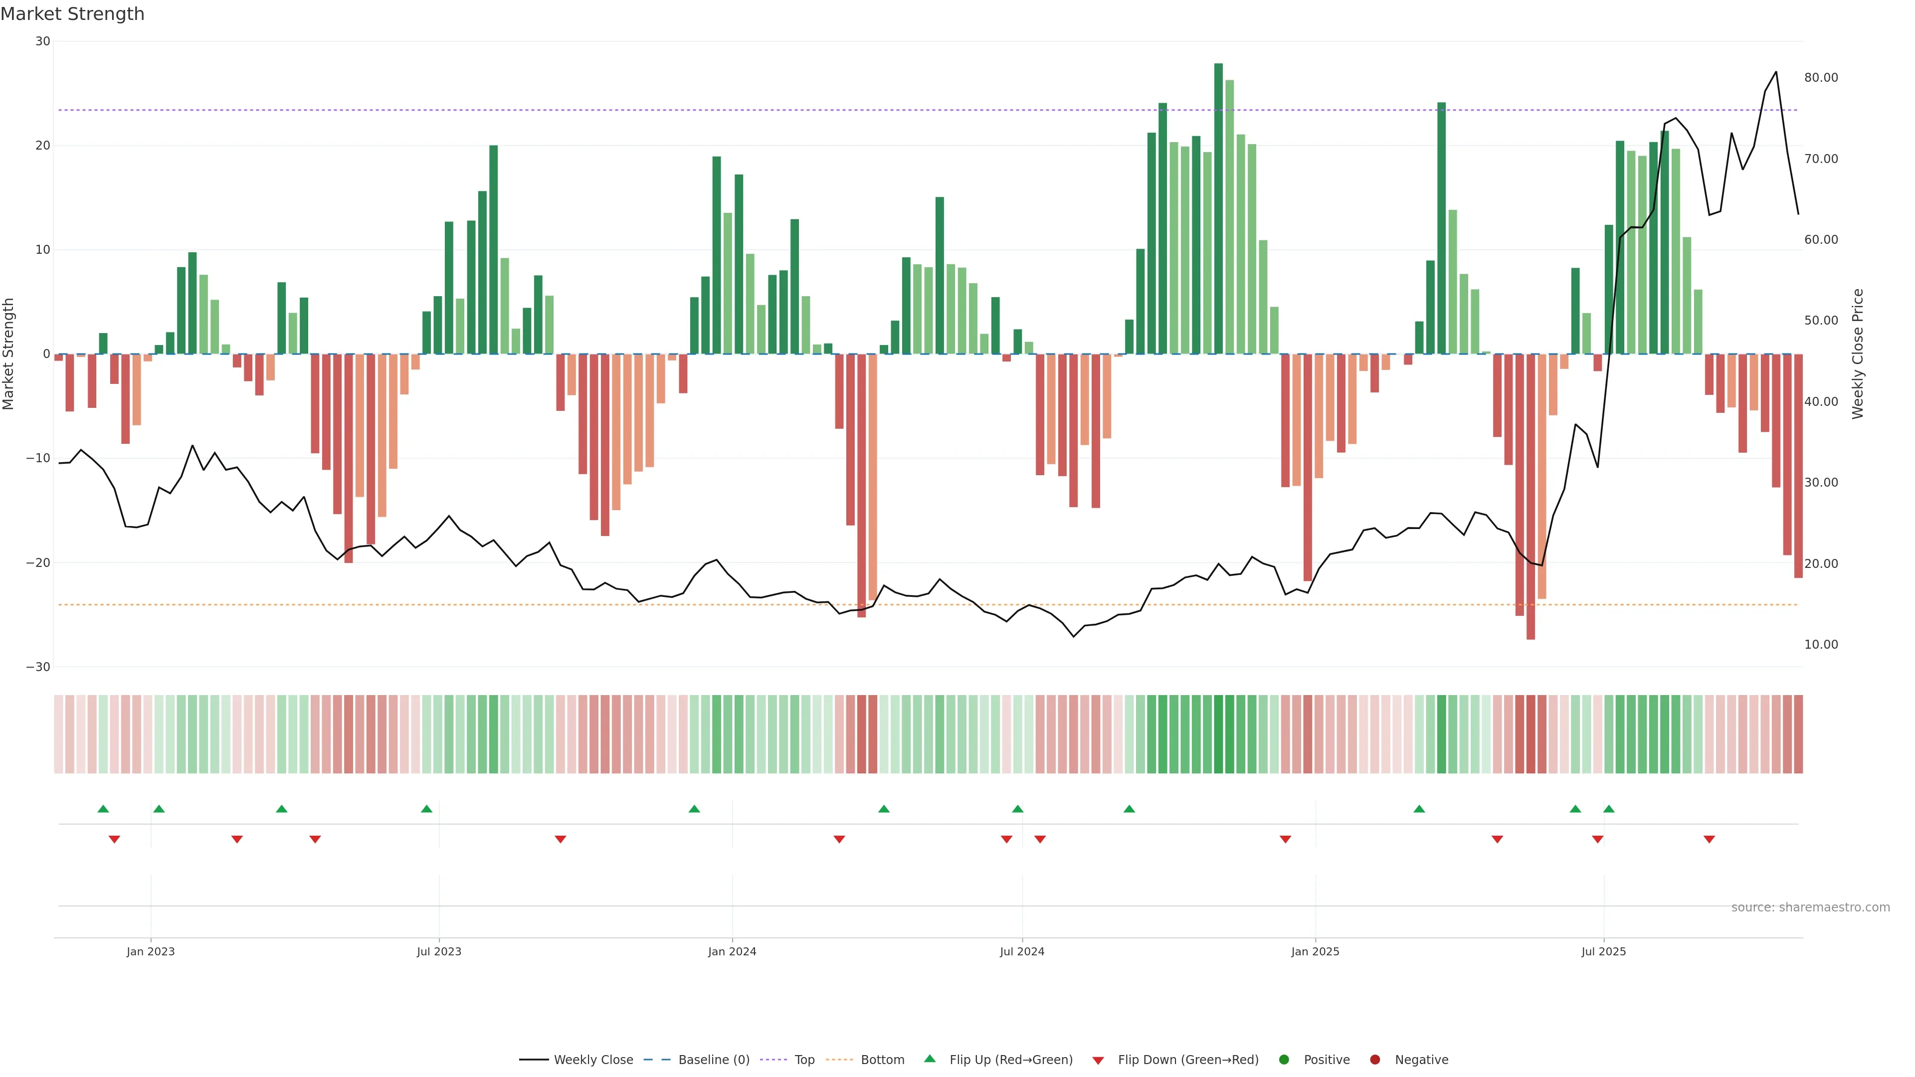The height and width of the screenshot is (1077, 1915).
Task: Click the Flip Down red triangle legend icon
Action: tap(1098, 1060)
